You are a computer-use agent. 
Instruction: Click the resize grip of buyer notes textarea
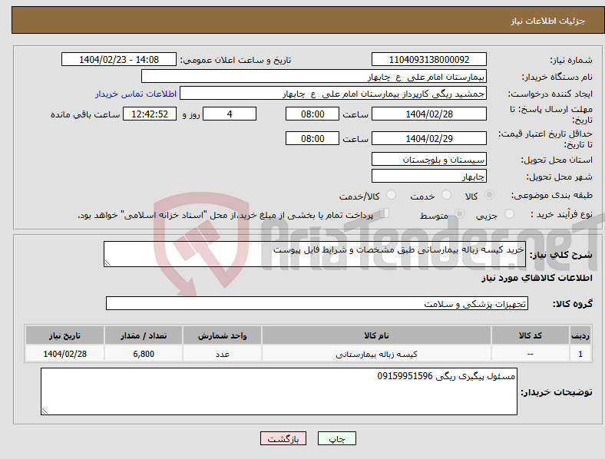pyautogui.click(x=45, y=411)
